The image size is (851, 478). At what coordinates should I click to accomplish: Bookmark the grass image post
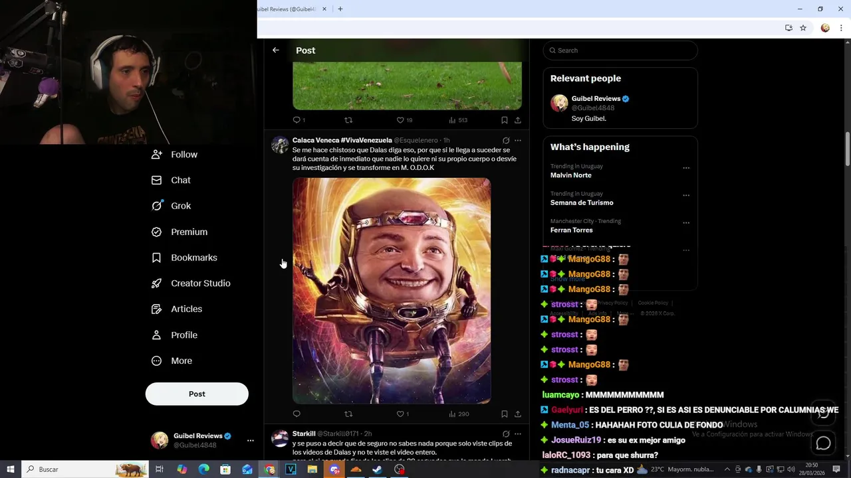505,120
